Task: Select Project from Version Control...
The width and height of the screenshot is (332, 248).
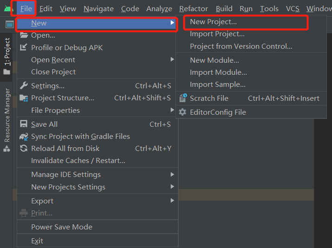Action: click(x=251, y=46)
